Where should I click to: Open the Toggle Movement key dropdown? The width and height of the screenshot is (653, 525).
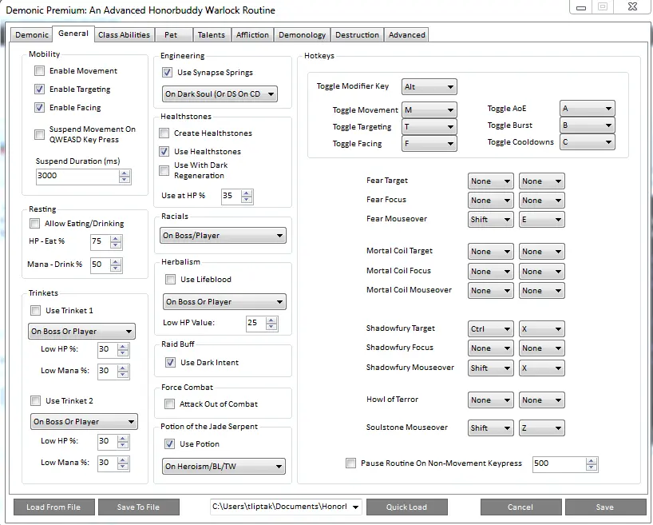tap(429, 110)
